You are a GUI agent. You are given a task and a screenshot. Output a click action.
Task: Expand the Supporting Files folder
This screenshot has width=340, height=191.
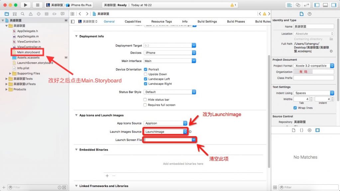pos(10,73)
